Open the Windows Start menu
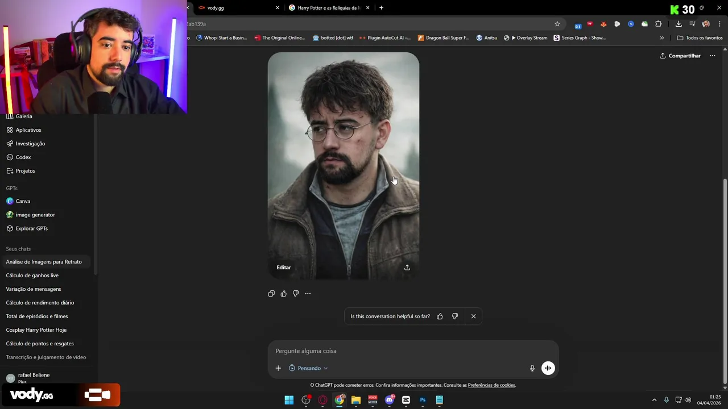The image size is (728, 409). point(289,400)
